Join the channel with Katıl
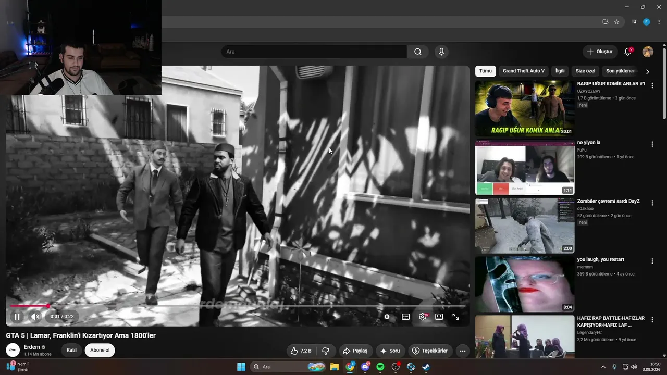Screen dimensions: 667x375 pyautogui.click(x=71, y=350)
